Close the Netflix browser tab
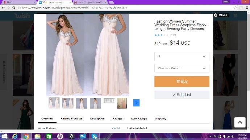The height and width of the screenshot is (140, 250). 35,3
